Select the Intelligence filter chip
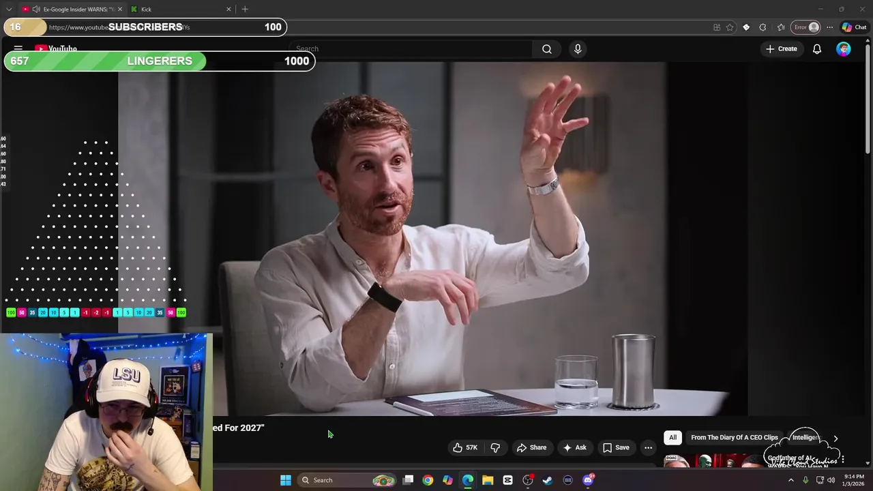Image resolution: width=873 pixels, height=491 pixels. pos(805,438)
